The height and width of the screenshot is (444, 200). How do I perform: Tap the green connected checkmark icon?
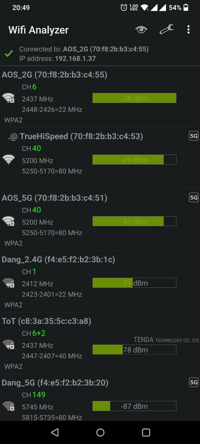click(9, 54)
